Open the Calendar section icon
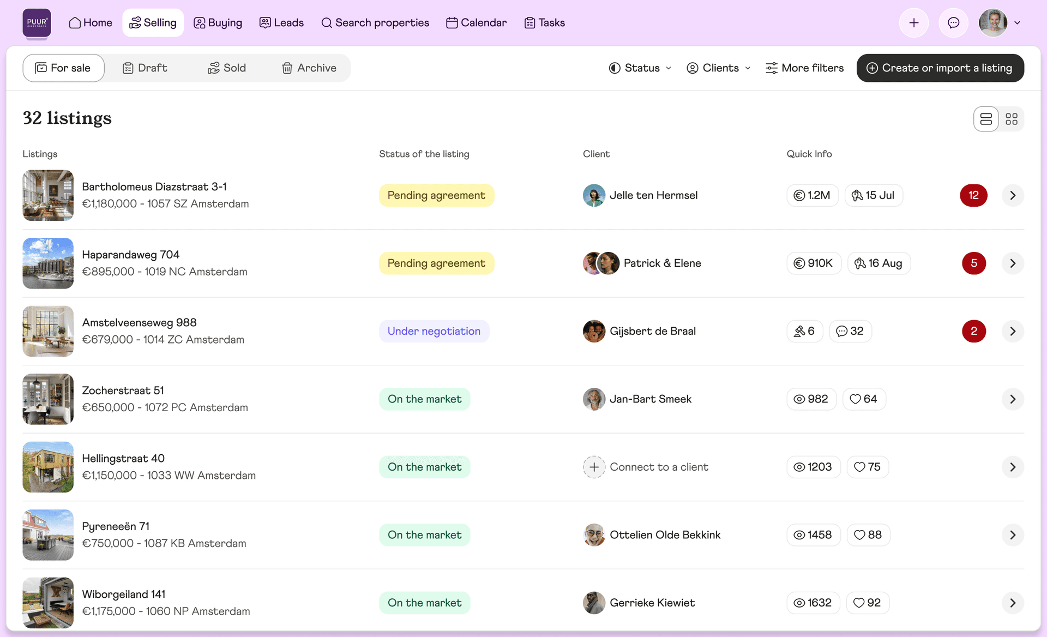 451,22
